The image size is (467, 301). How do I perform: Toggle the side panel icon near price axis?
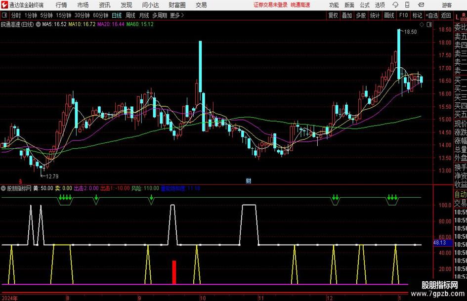pos(429,25)
